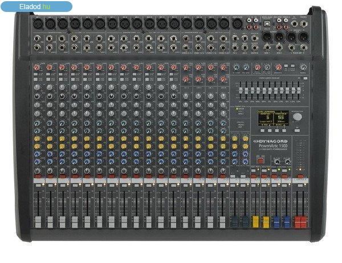
Task: Select the channel 1 gray fader at far left
Action: point(38,222)
